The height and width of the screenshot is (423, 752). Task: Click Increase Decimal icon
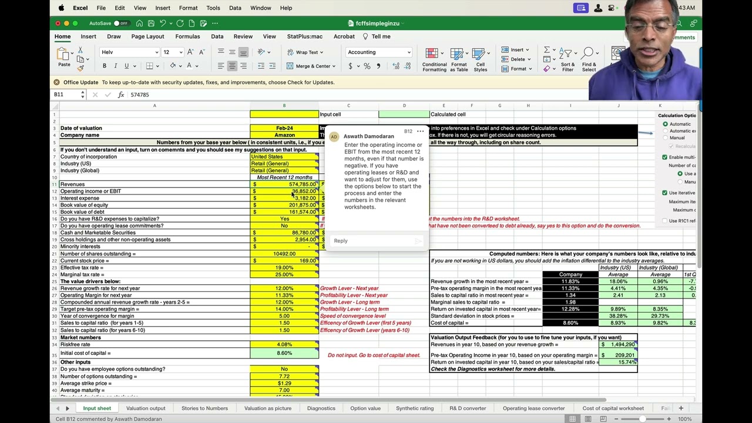click(x=397, y=66)
